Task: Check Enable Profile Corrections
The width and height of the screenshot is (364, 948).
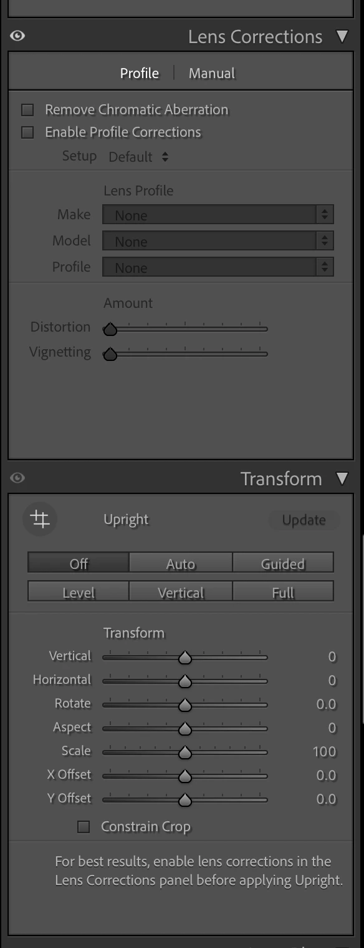Action: 27,132
